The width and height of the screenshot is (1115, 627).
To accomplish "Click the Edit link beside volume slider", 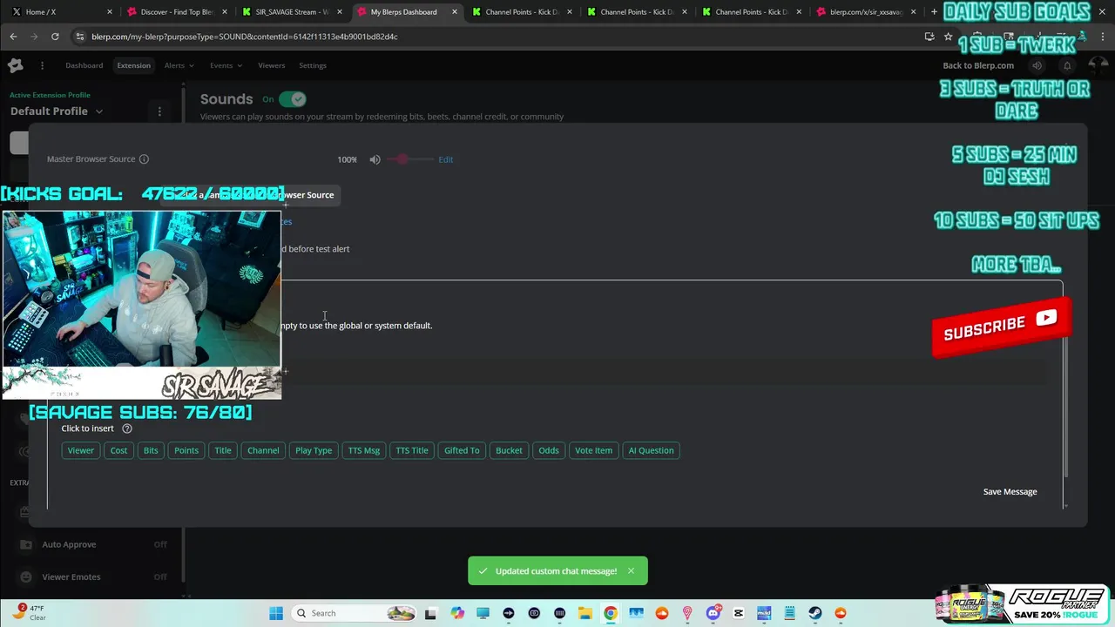I will pos(446,159).
